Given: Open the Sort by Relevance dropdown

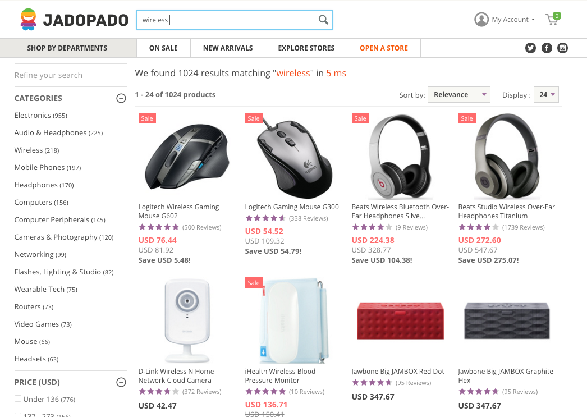Looking at the screenshot, I should [x=459, y=95].
